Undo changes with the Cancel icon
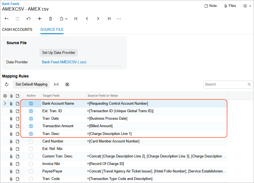254x183 pixels. (29, 19)
